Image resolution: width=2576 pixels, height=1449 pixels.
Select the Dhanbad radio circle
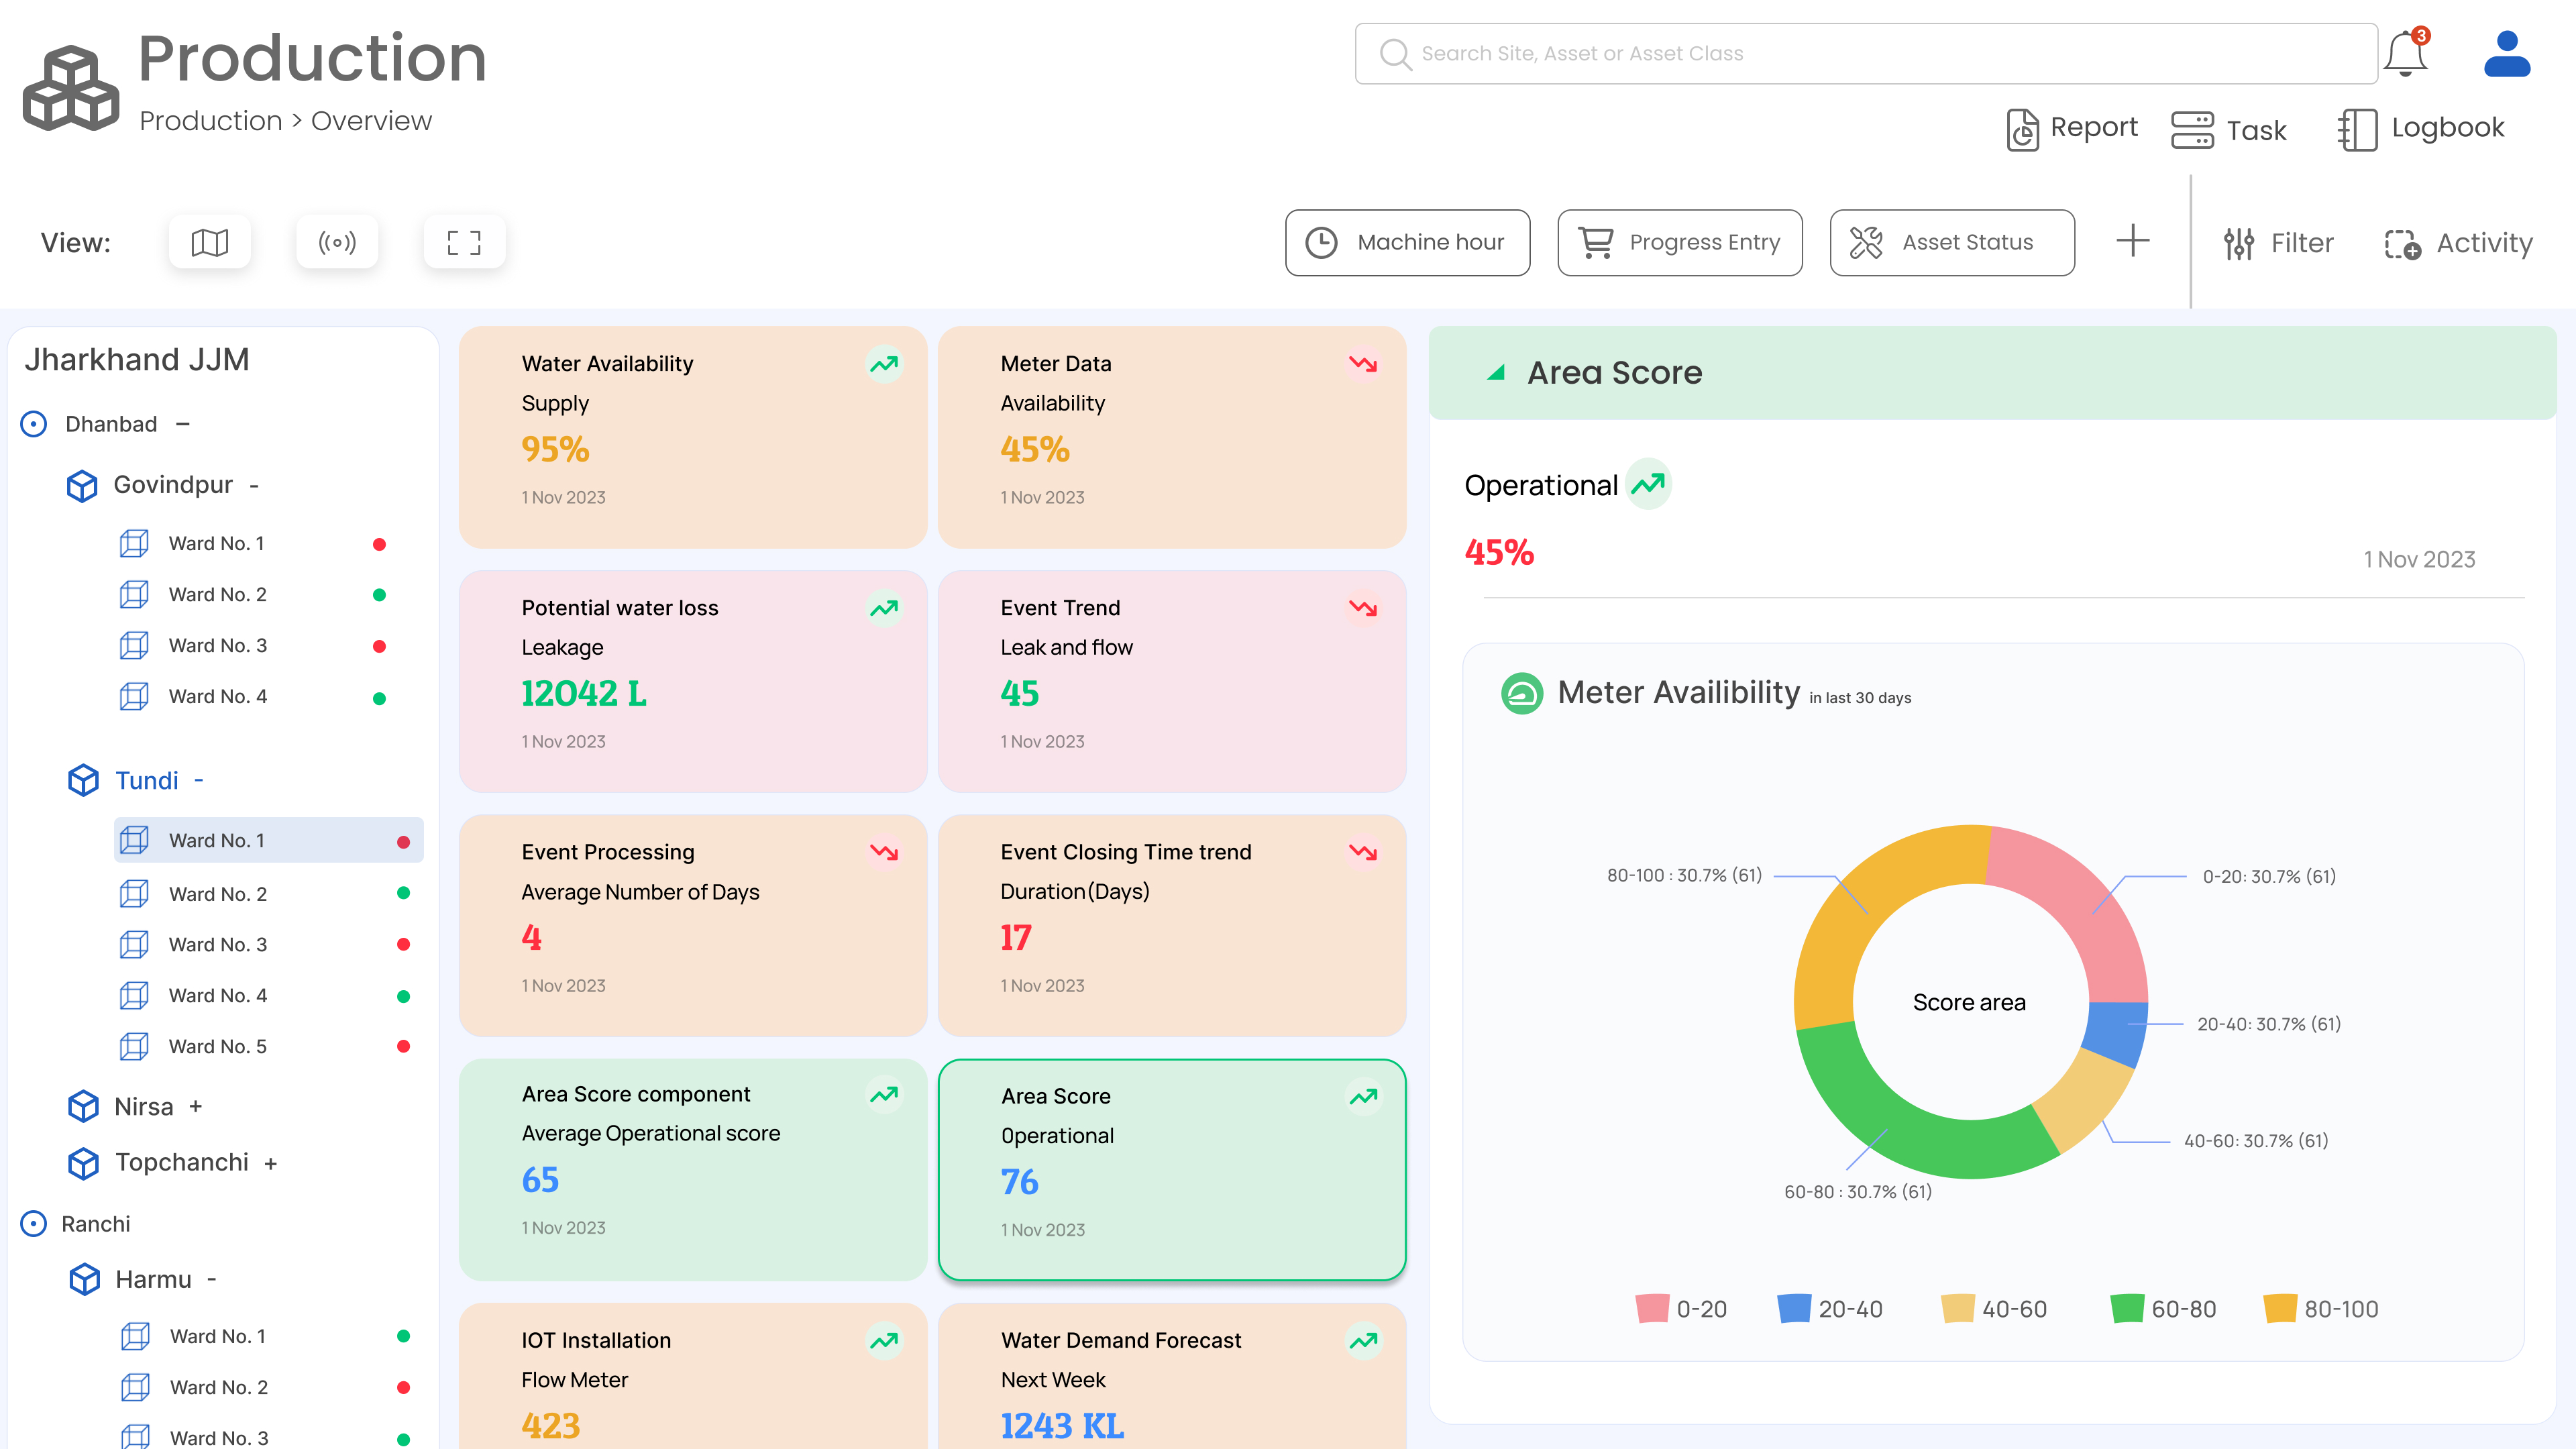point(34,424)
